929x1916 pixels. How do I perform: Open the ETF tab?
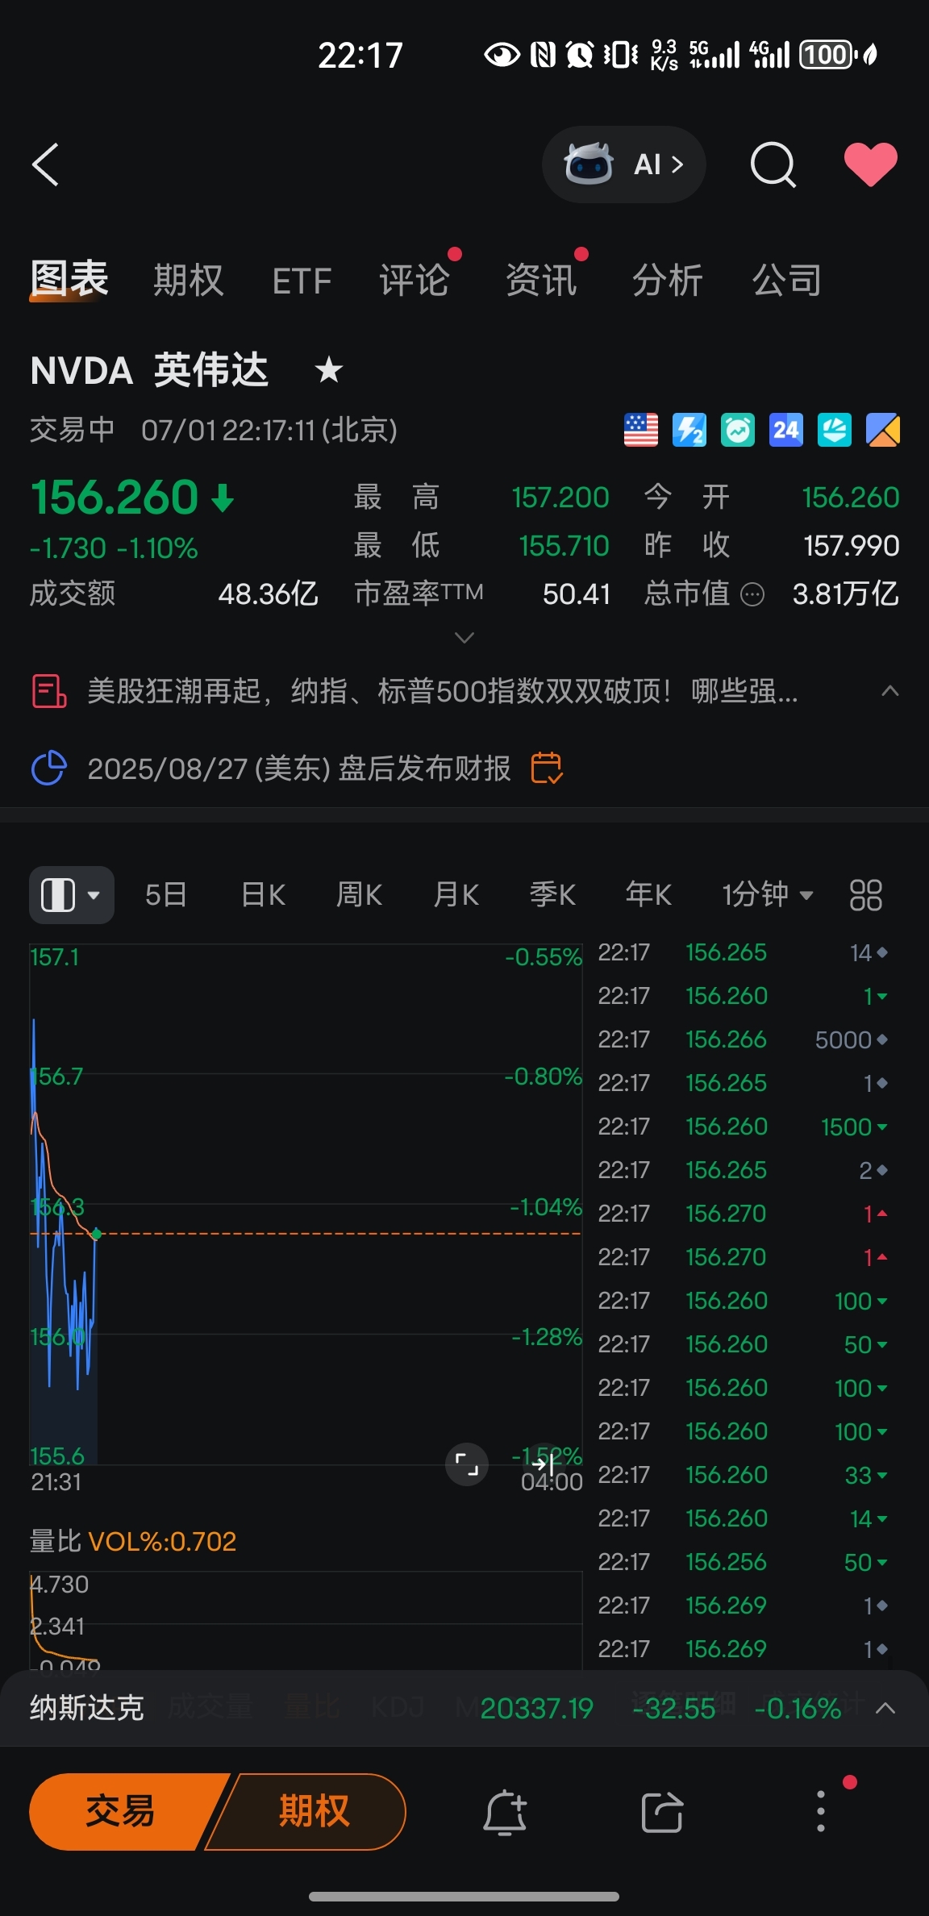(x=302, y=281)
